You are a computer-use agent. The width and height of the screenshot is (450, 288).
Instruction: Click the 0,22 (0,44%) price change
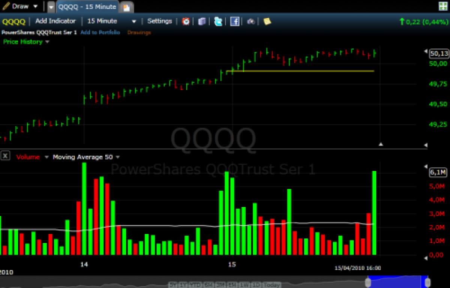tap(424, 22)
